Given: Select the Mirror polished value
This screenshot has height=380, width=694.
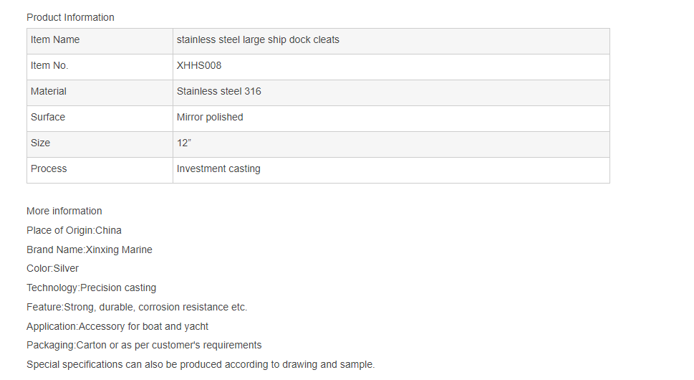Looking at the screenshot, I should (210, 118).
